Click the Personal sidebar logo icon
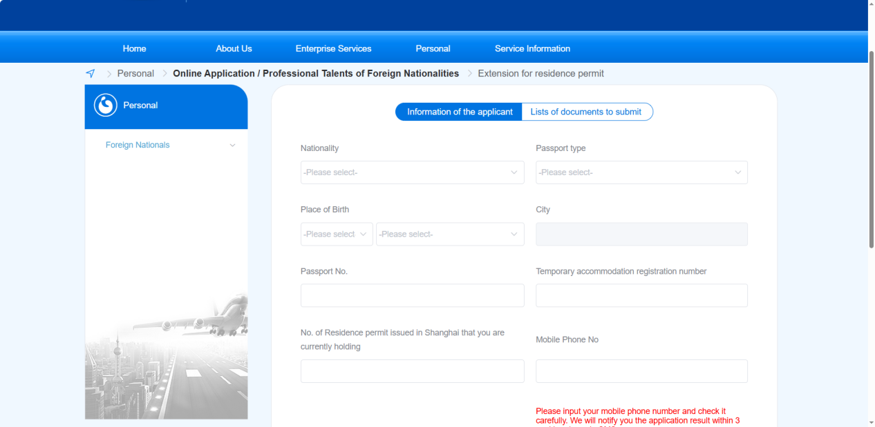The image size is (875, 427). pyautogui.click(x=106, y=106)
